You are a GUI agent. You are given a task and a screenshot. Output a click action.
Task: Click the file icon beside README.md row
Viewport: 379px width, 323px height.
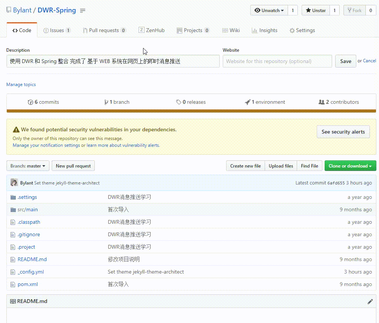pyautogui.click(x=13, y=260)
